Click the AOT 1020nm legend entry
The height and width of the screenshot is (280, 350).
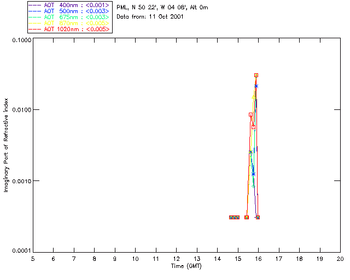[x=69, y=29]
